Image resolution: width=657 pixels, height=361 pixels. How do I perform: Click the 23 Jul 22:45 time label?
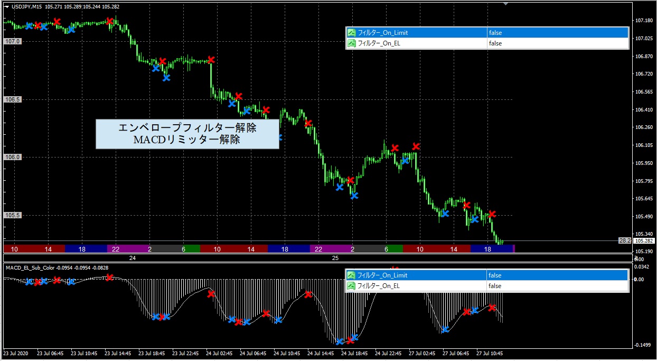click(x=186, y=353)
